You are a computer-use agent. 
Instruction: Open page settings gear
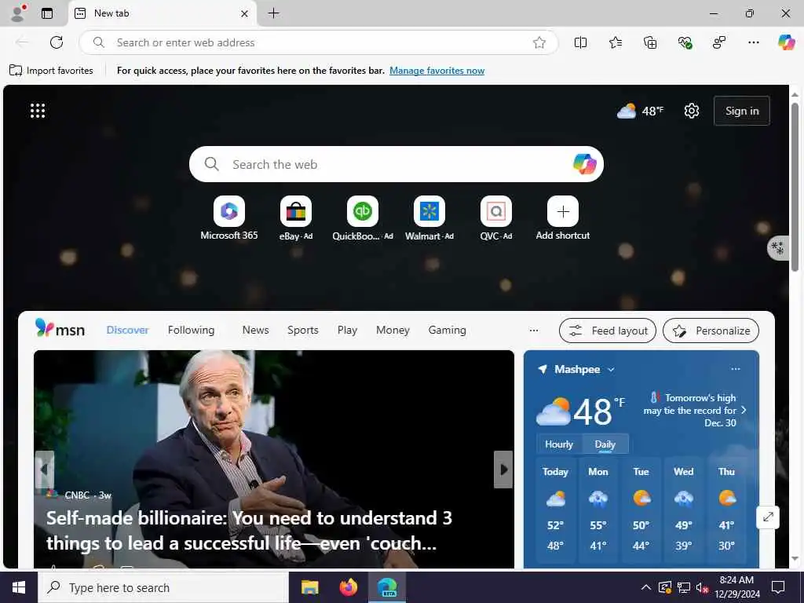691,110
